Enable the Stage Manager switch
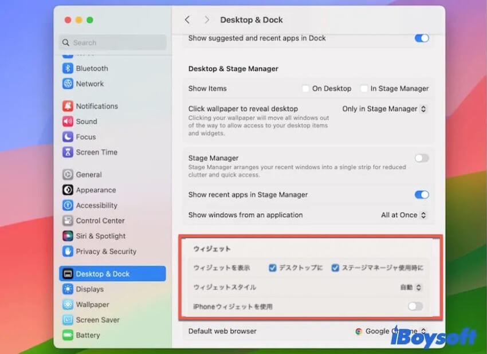Viewport: 487px width, 354px height. (422, 158)
